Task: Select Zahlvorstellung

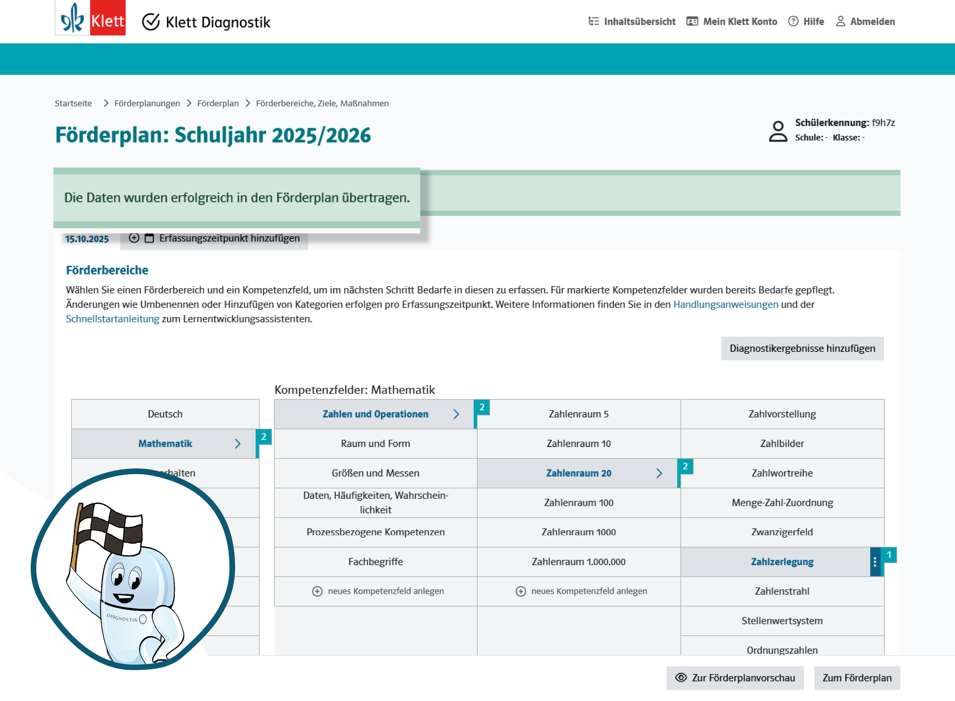Action: (x=782, y=414)
